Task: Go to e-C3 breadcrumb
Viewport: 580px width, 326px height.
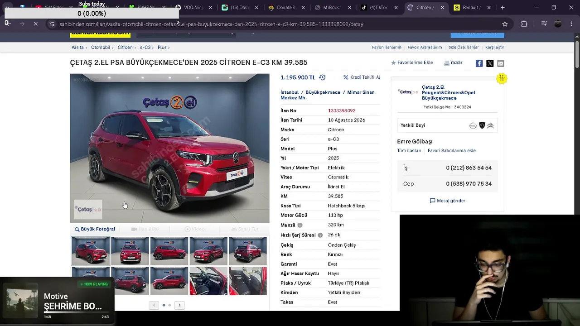Action: click(145, 48)
